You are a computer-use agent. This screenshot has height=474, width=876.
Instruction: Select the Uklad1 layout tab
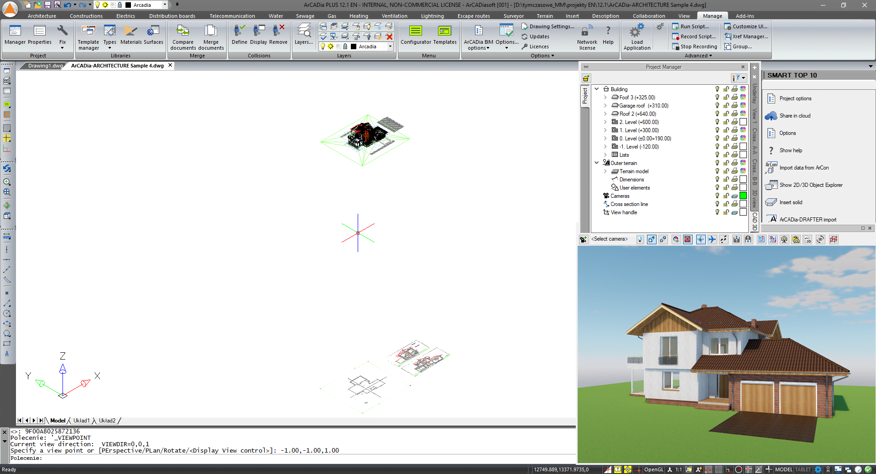click(x=82, y=420)
